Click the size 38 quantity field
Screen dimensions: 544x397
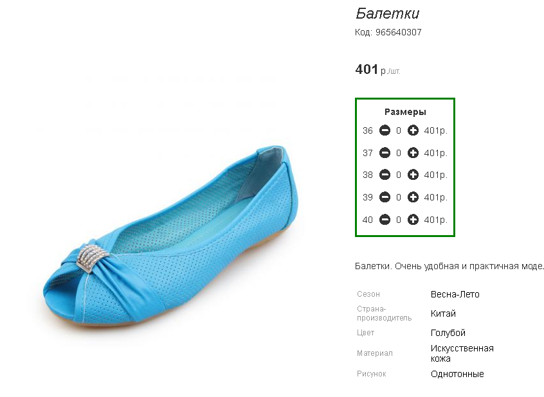399,175
